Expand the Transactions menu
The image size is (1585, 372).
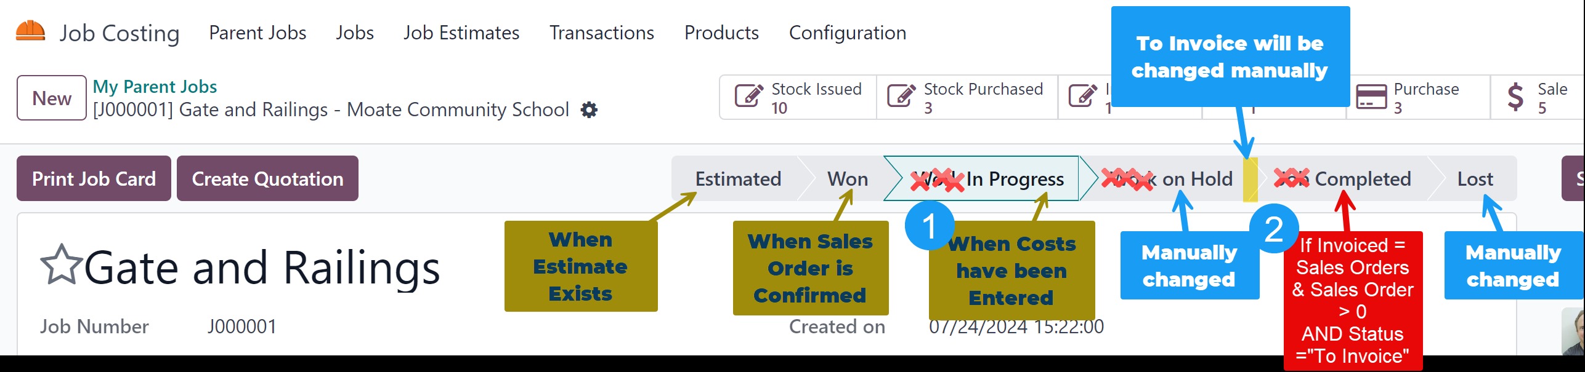(x=601, y=33)
